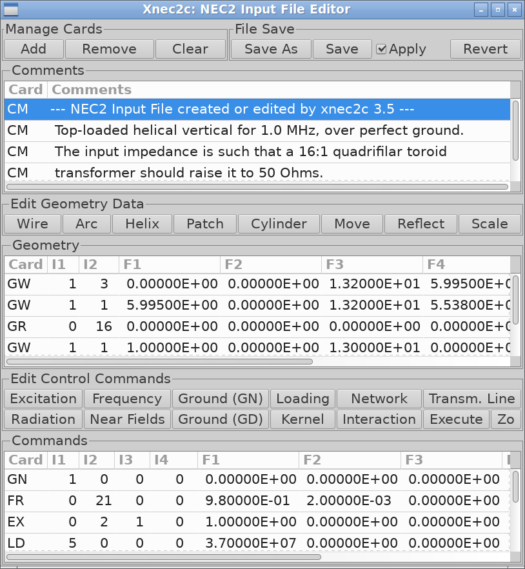The height and width of the screenshot is (569, 525).
Task: Add a Helix geometry card
Action: [143, 223]
